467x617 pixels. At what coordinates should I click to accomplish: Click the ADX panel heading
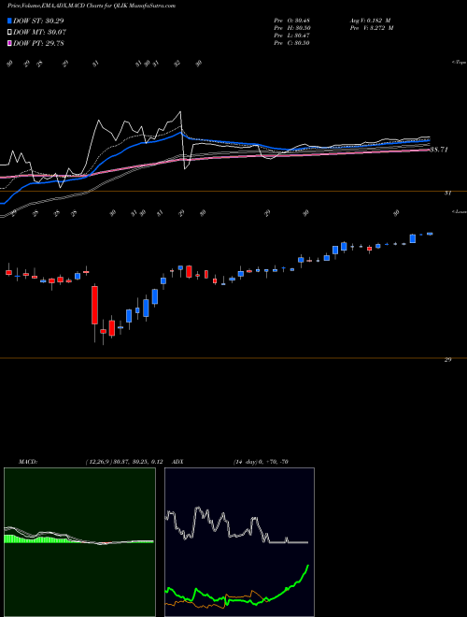178,462
